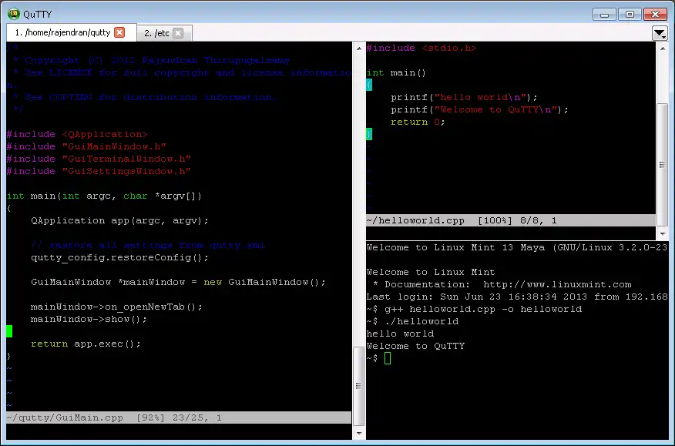Click the left pane scrollbar thumb
The height and width of the screenshot is (446, 675).
click(x=358, y=387)
